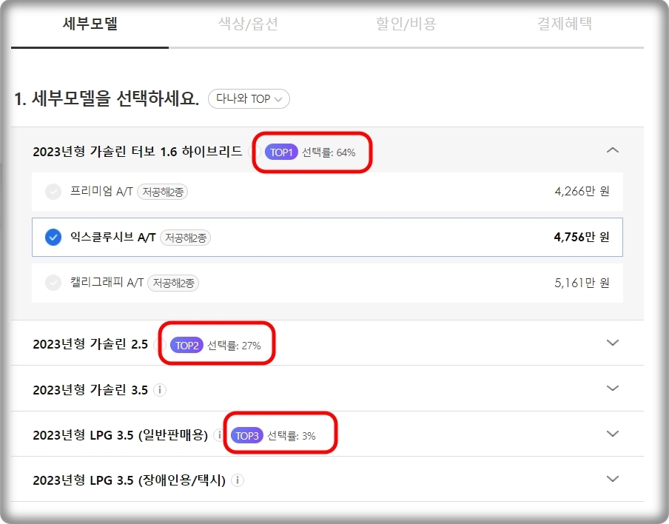669x524 pixels.
Task: Click the 2023년형 LPG 3.5 (장애인용/택시) title
Action: pyautogui.click(x=129, y=480)
